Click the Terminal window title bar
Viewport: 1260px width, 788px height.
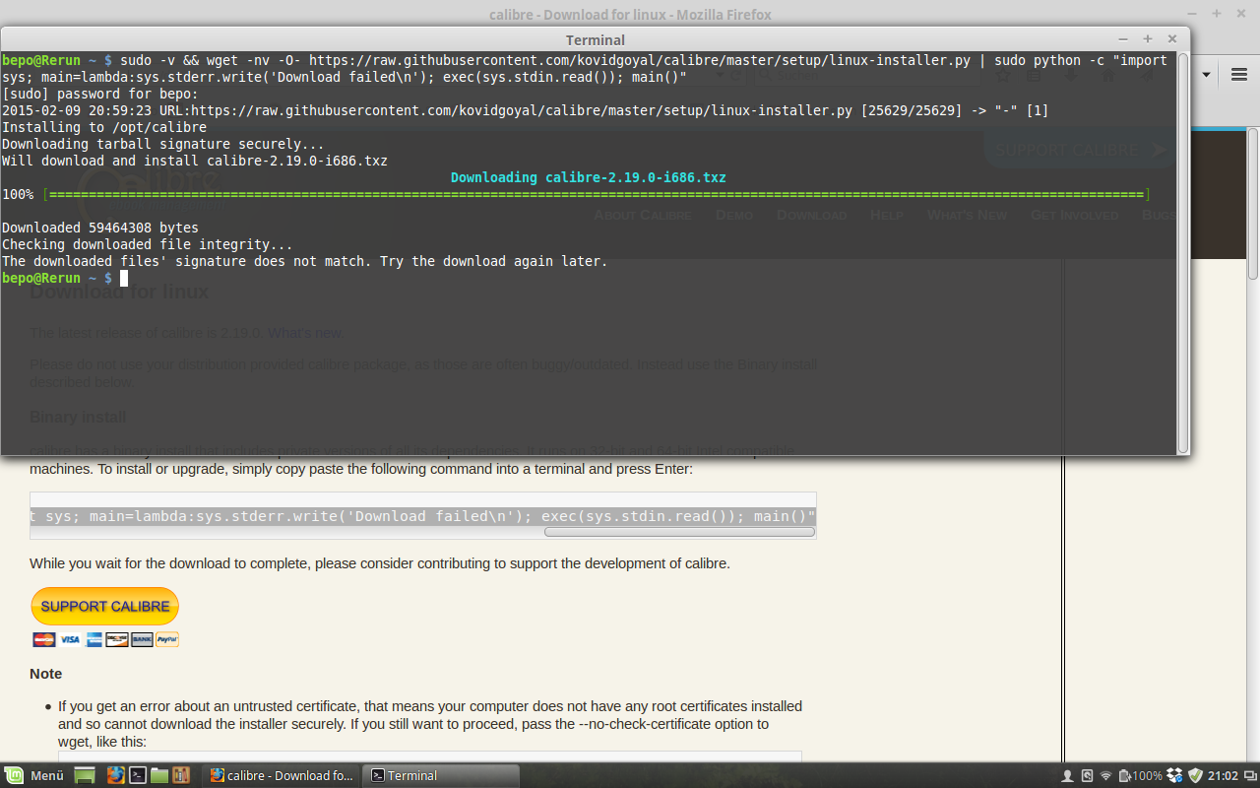tap(595, 39)
